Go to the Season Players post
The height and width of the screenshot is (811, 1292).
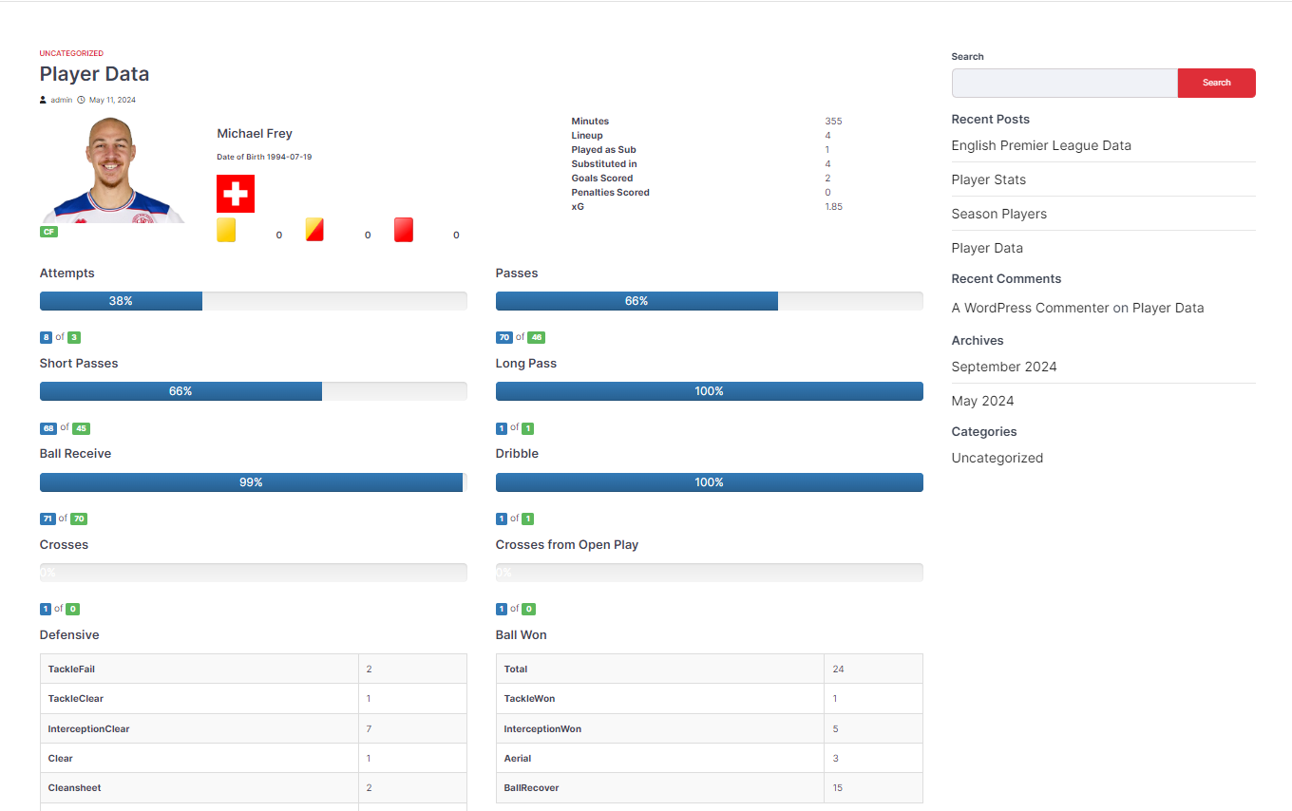[x=998, y=214]
